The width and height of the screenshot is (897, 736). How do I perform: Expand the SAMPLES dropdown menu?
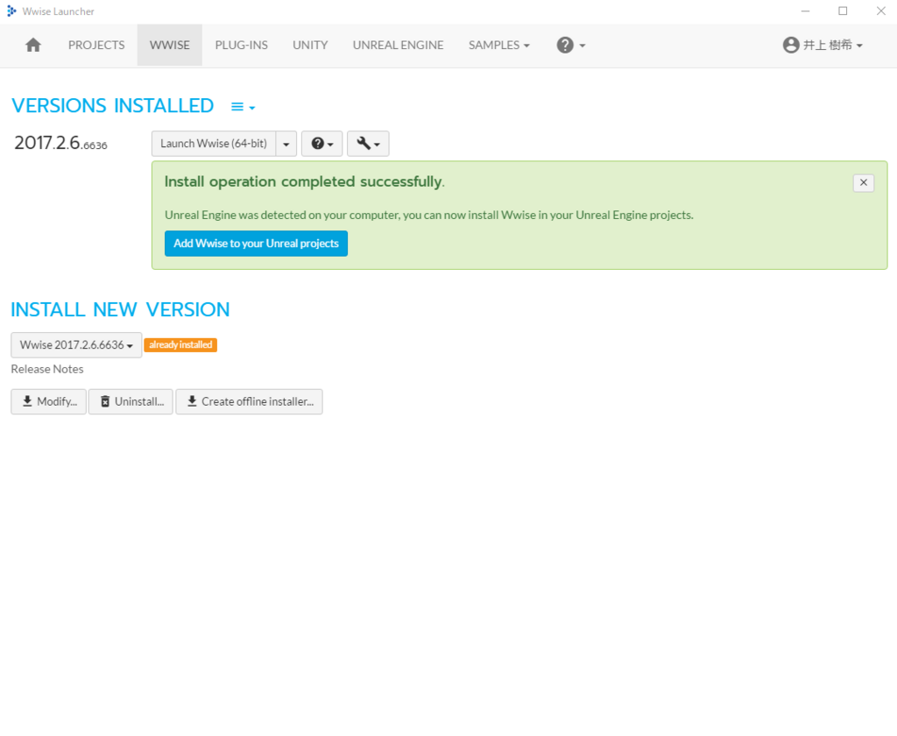point(498,46)
